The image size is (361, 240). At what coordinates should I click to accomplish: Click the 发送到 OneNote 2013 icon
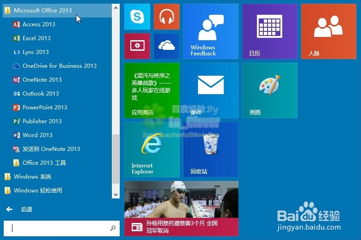17,149
